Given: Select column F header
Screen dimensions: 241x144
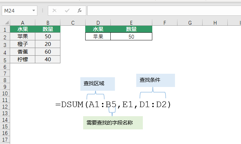Looking at the screenshot, I should 165,23.
